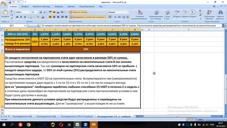This screenshot has height=128, width=227.
Task: Click the Fill down icon
Action: 200,15
